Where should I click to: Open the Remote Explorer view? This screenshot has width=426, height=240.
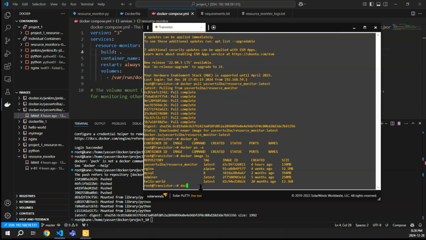tap(7, 79)
